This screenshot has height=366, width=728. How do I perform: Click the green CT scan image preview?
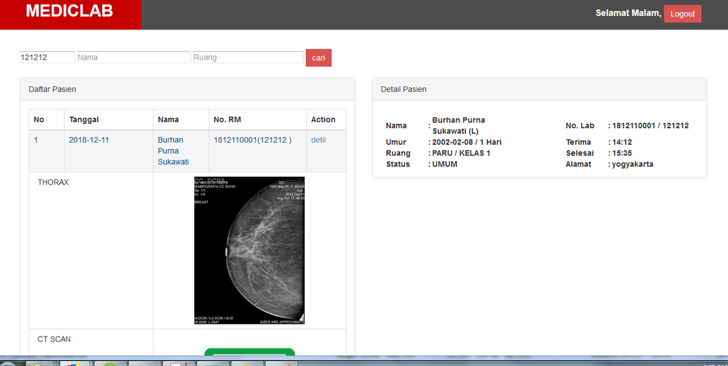249,352
